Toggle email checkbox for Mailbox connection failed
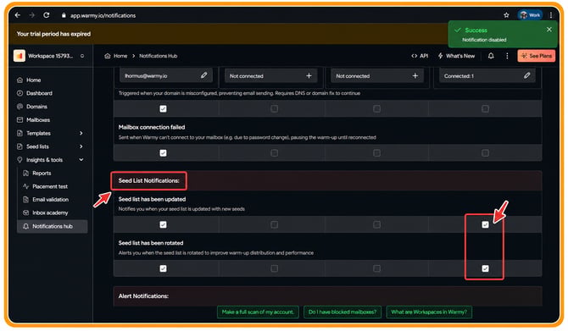Screen dimensions: 568x331 click(163, 153)
